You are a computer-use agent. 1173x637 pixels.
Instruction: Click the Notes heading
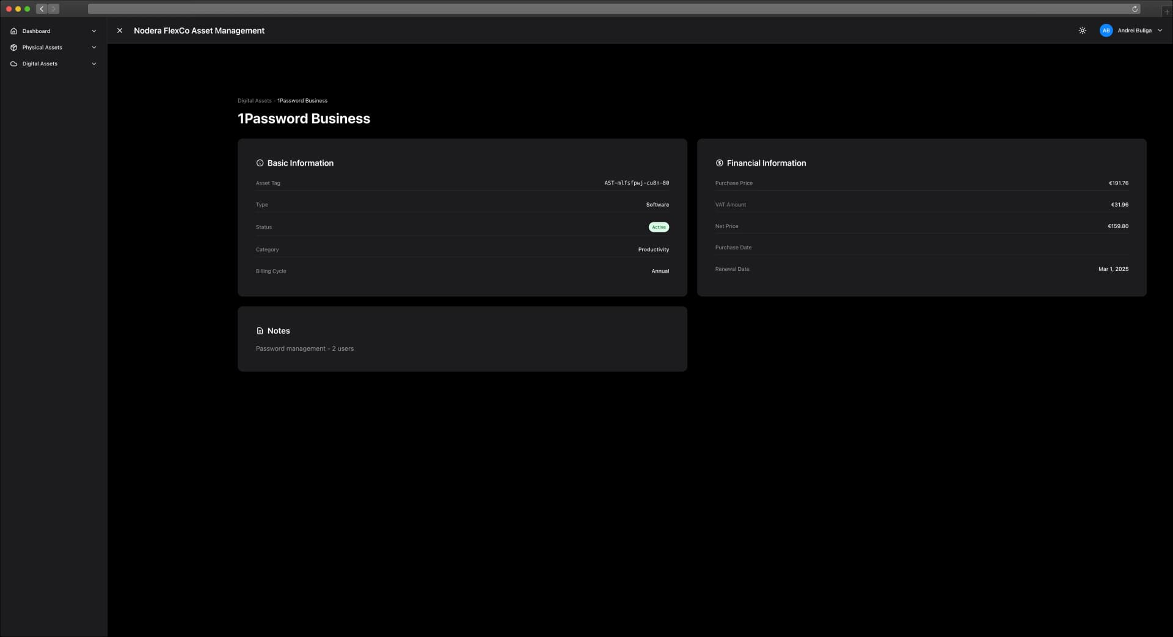pos(279,331)
